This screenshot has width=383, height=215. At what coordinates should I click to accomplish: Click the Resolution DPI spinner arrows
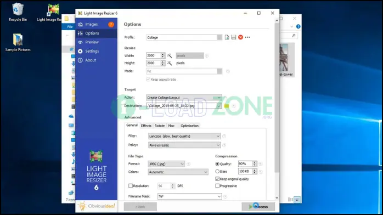click(172, 186)
